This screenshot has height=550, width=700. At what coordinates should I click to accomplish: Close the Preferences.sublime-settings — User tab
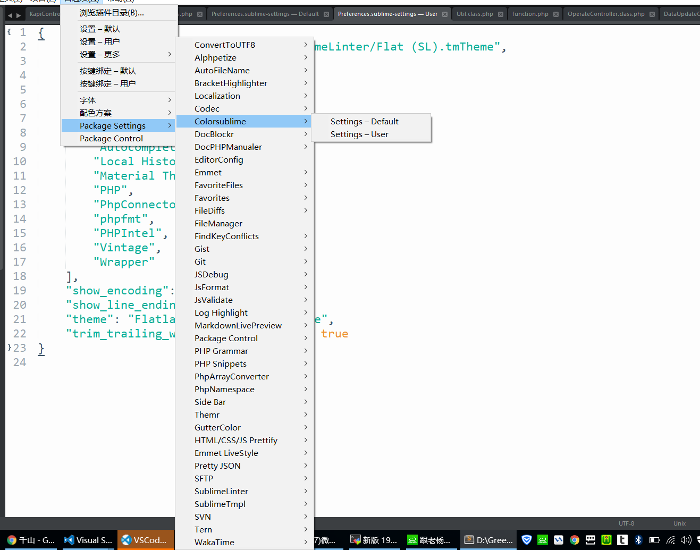[x=445, y=14]
